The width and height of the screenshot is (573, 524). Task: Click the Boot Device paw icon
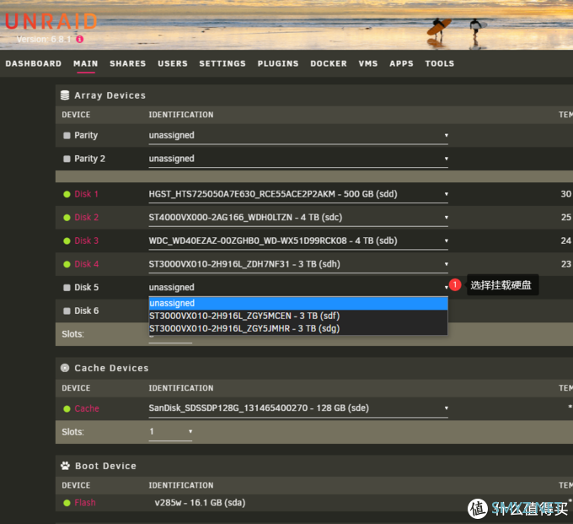click(65, 466)
